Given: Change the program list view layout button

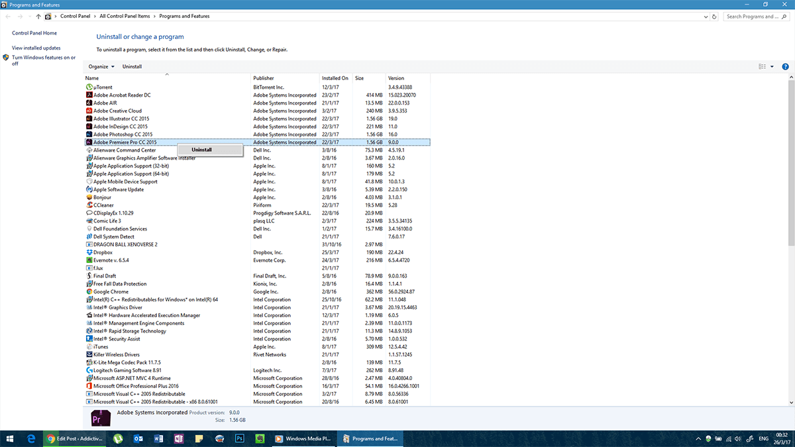Looking at the screenshot, I should point(762,67).
